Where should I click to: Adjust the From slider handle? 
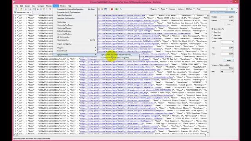(x=222, y=44)
